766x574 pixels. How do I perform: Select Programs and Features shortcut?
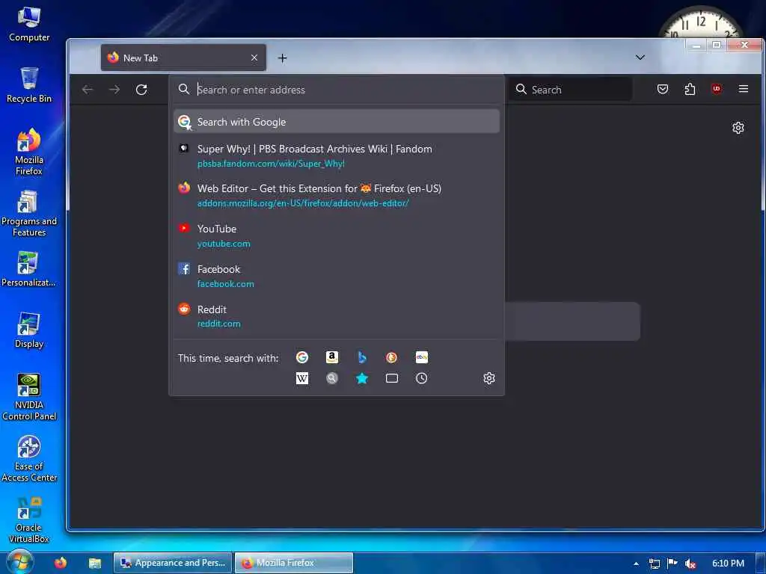(x=29, y=214)
